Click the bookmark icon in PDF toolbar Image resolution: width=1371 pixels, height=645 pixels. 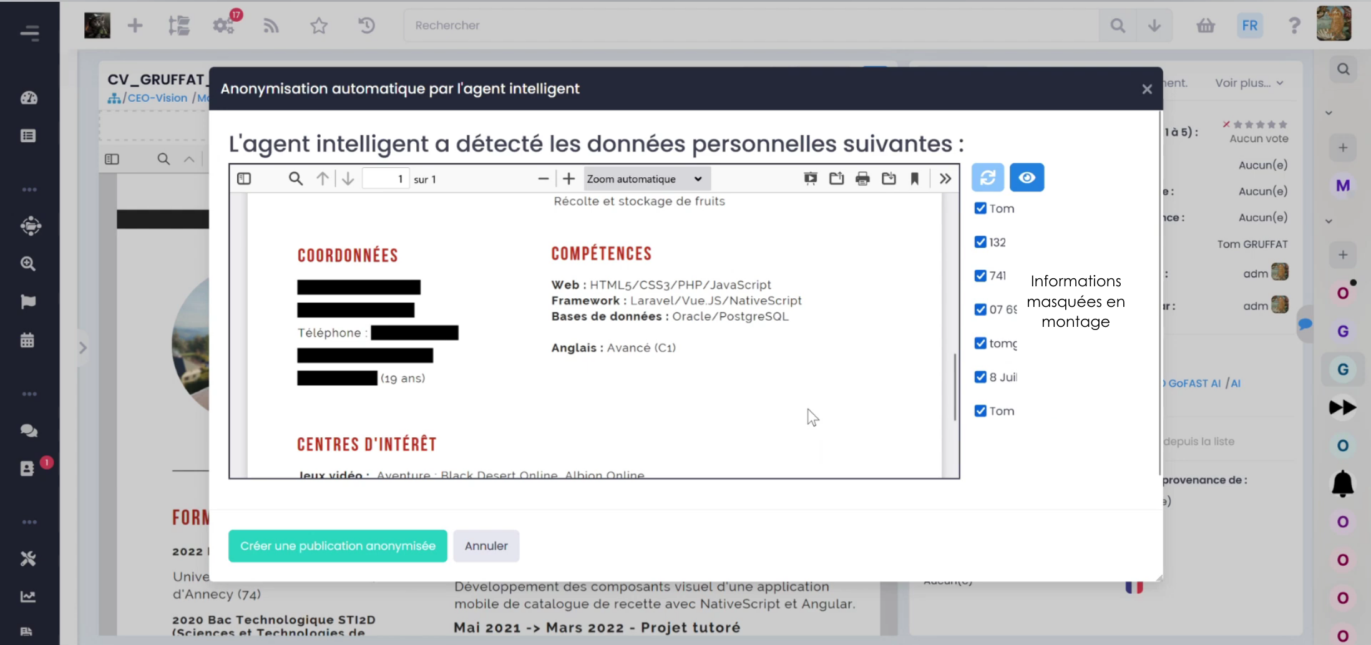coord(915,178)
